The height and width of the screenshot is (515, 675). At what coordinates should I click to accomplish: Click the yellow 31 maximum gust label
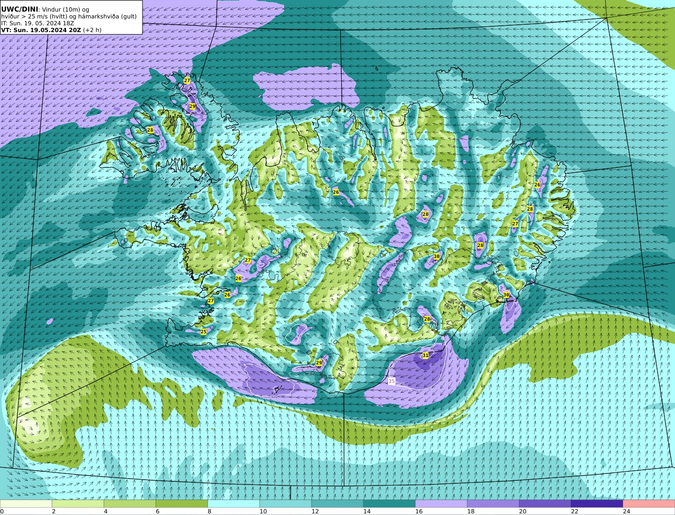click(x=426, y=355)
